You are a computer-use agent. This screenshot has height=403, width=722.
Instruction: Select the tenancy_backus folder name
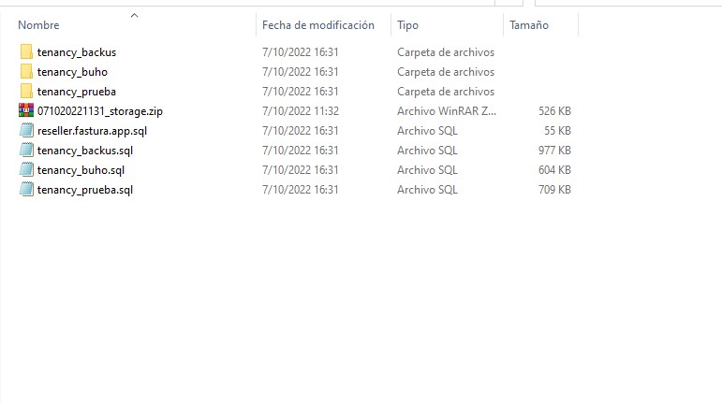point(77,52)
